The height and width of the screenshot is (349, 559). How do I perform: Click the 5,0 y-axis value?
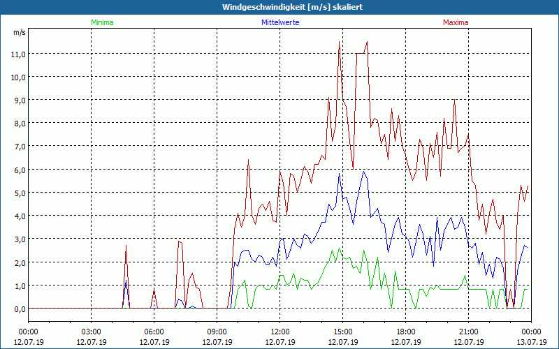pos(20,193)
